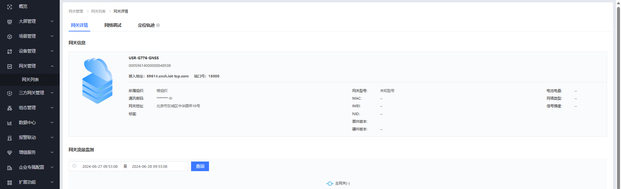The width and height of the screenshot is (621, 189).
Task: Select the 网关详情 tab
Action: (79, 25)
